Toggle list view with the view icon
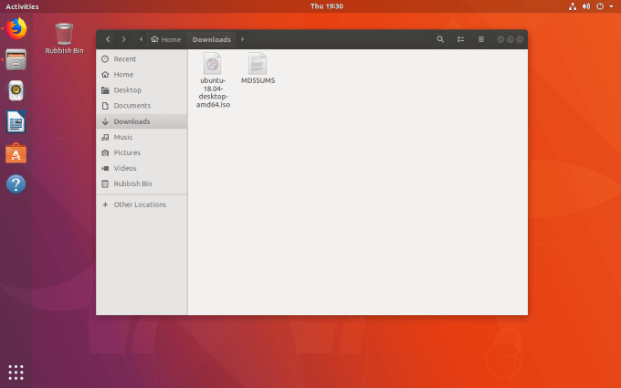The height and width of the screenshot is (388, 621). click(460, 39)
